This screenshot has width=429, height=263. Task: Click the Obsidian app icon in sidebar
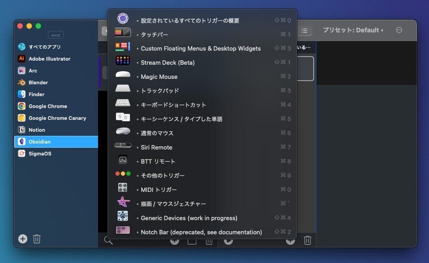click(21, 141)
